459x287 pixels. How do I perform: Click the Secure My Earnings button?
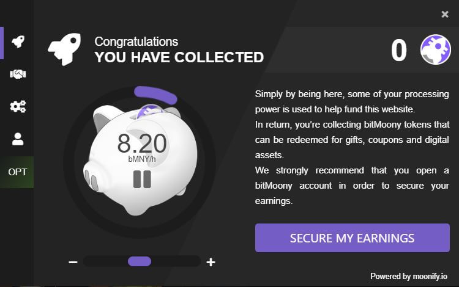coord(352,238)
